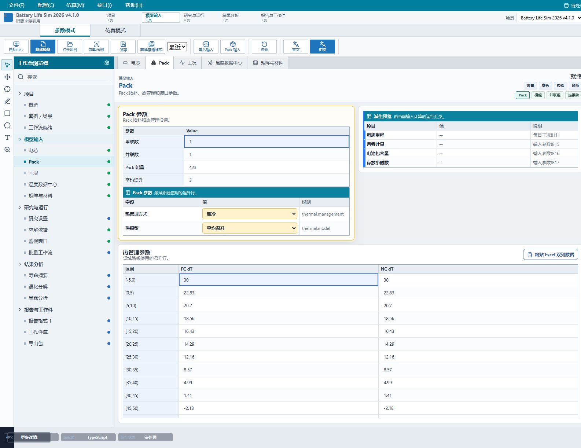Collapse the 研究与运行 tree group
The image size is (581, 448).
click(20, 208)
